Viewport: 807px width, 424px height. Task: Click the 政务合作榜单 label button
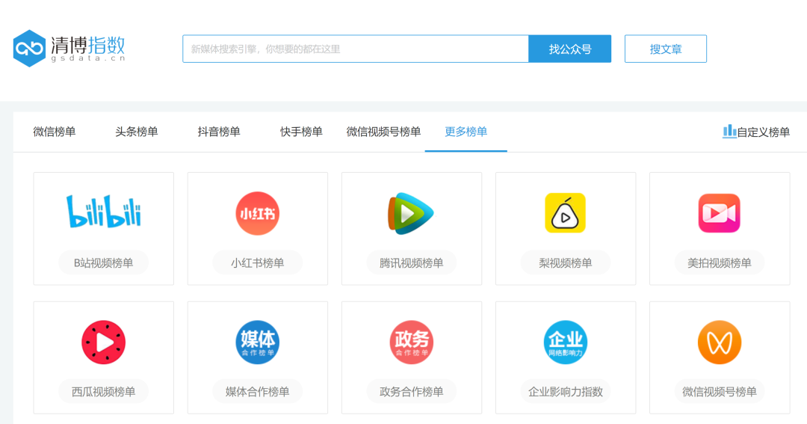point(411,392)
